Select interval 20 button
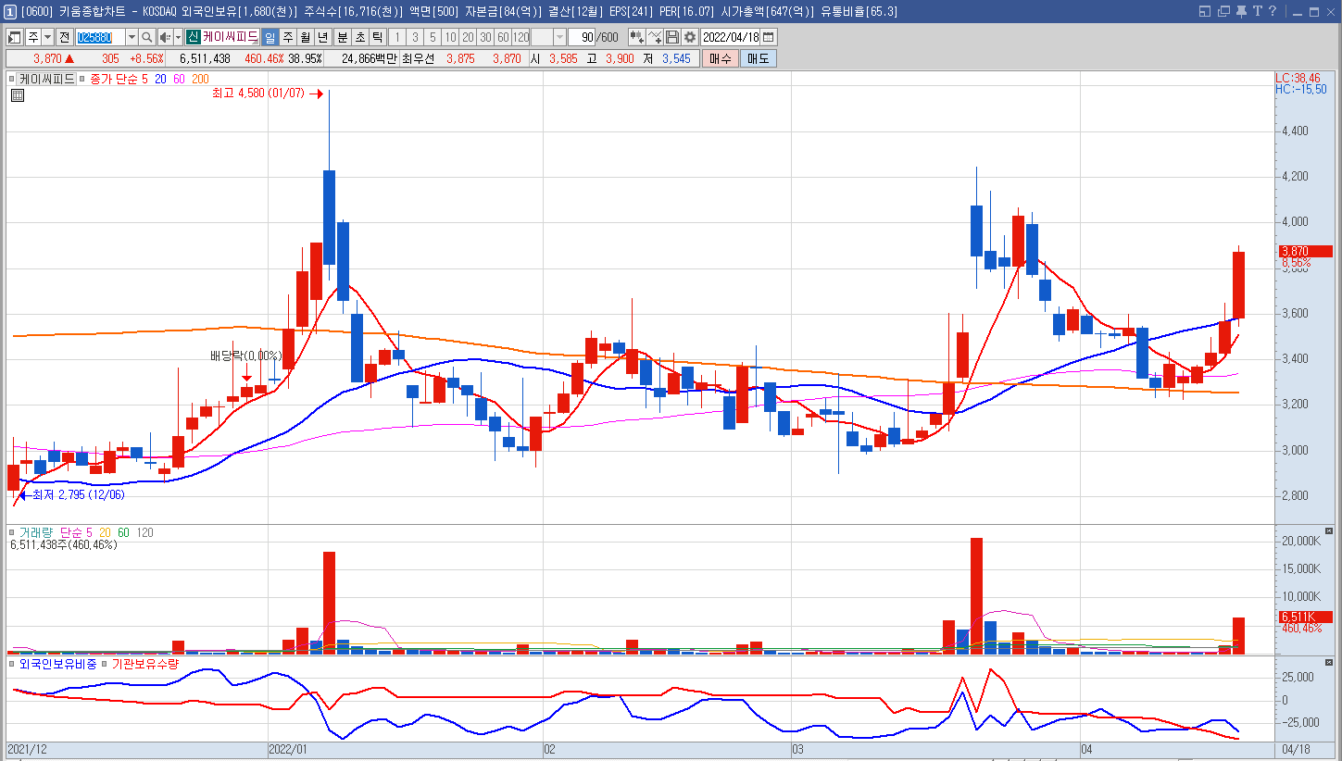The width and height of the screenshot is (1342, 761). pos(467,37)
